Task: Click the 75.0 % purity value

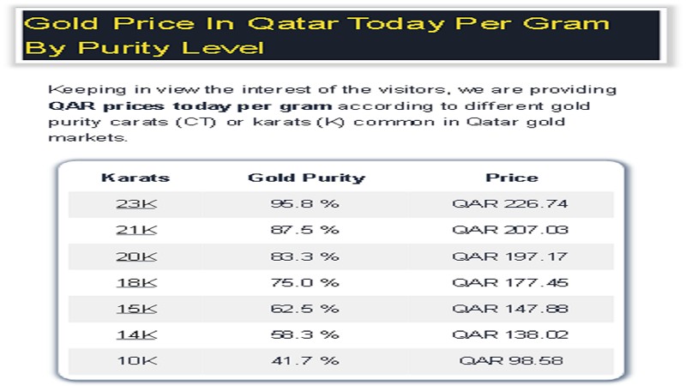Action: coord(306,282)
